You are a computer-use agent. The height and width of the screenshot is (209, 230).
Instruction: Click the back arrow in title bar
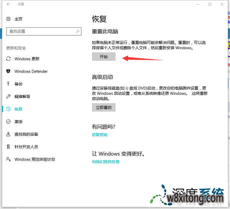[x=8, y=4]
